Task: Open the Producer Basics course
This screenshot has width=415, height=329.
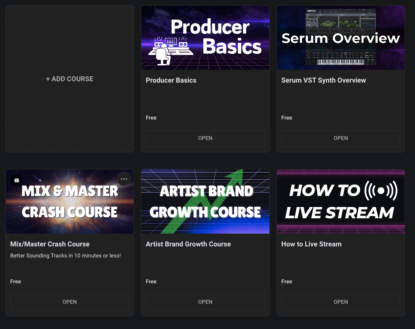Action: [205, 138]
